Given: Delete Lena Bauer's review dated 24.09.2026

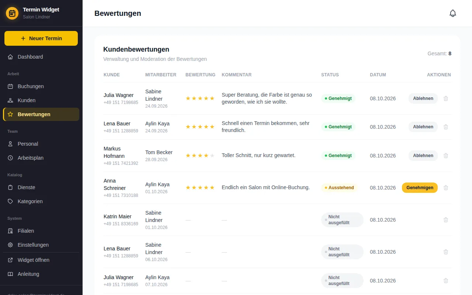Looking at the screenshot, I should [446, 127].
